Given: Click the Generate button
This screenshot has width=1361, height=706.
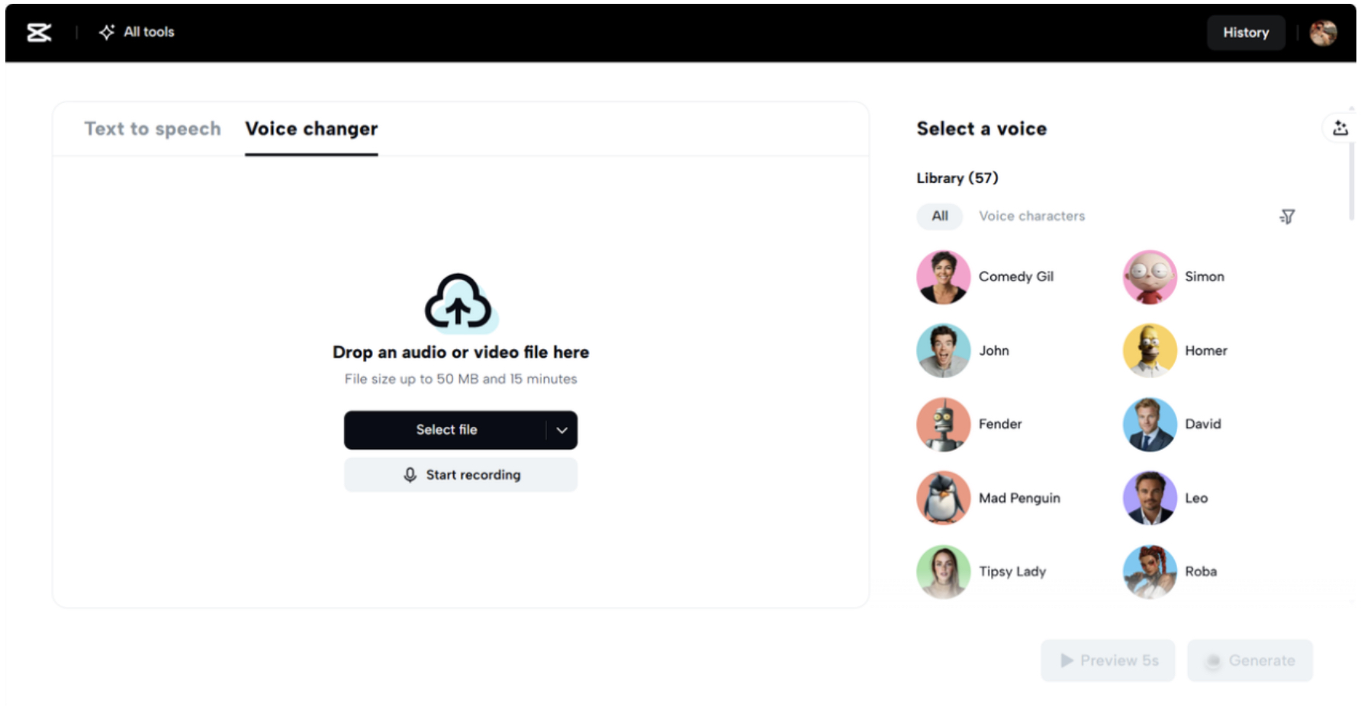Looking at the screenshot, I should 1250,660.
